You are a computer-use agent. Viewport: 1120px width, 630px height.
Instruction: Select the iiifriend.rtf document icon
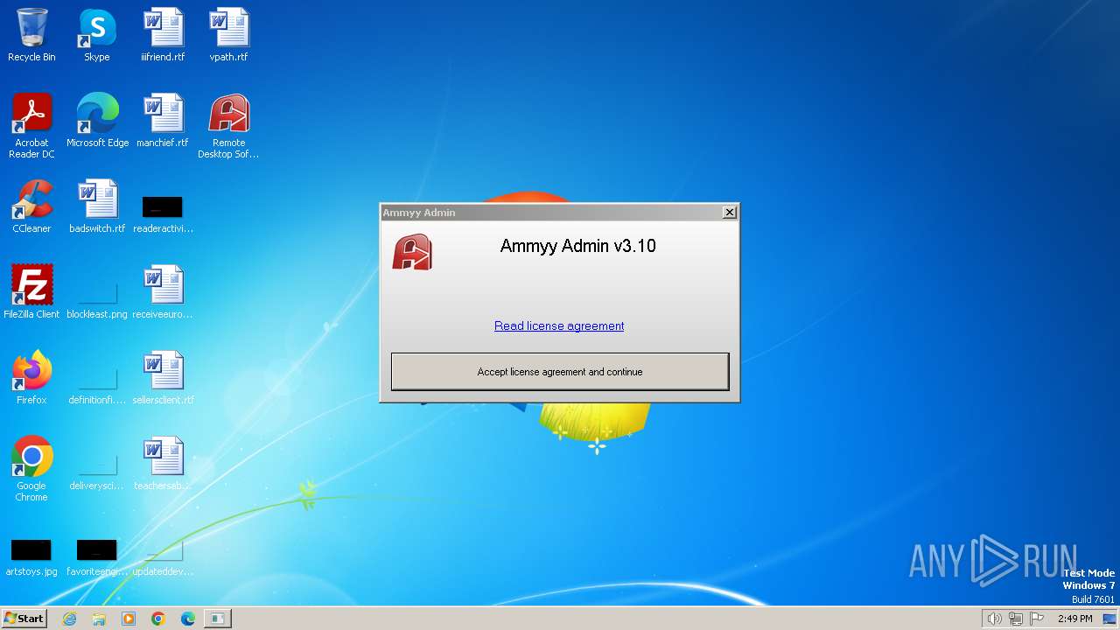pos(163,36)
